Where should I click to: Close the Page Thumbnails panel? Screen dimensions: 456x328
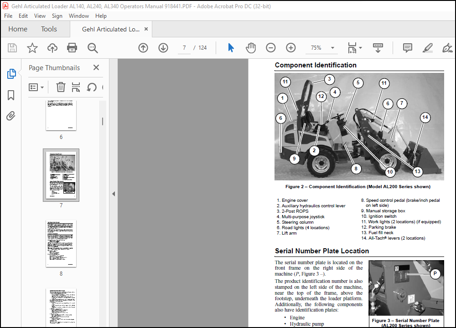tap(96, 68)
